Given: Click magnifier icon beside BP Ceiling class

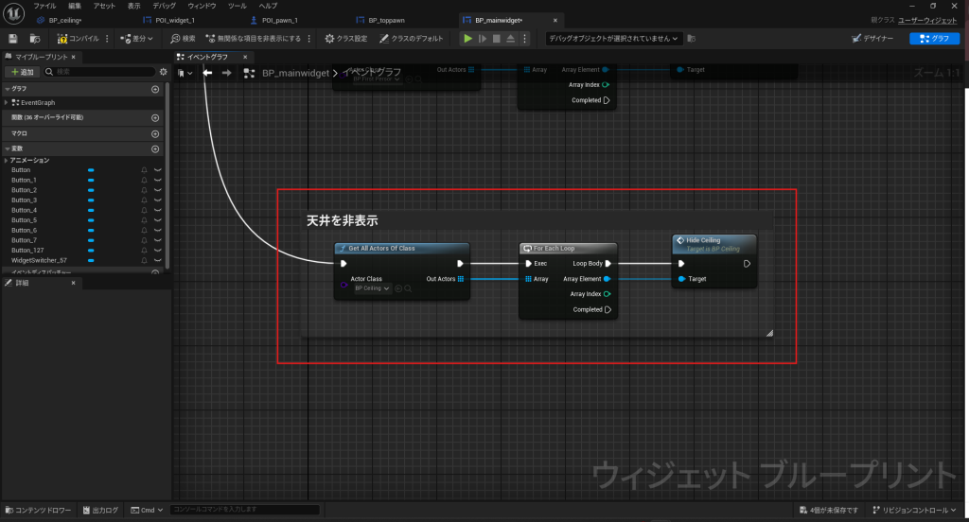Looking at the screenshot, I should pyautogui.click(x=408, y=288).
